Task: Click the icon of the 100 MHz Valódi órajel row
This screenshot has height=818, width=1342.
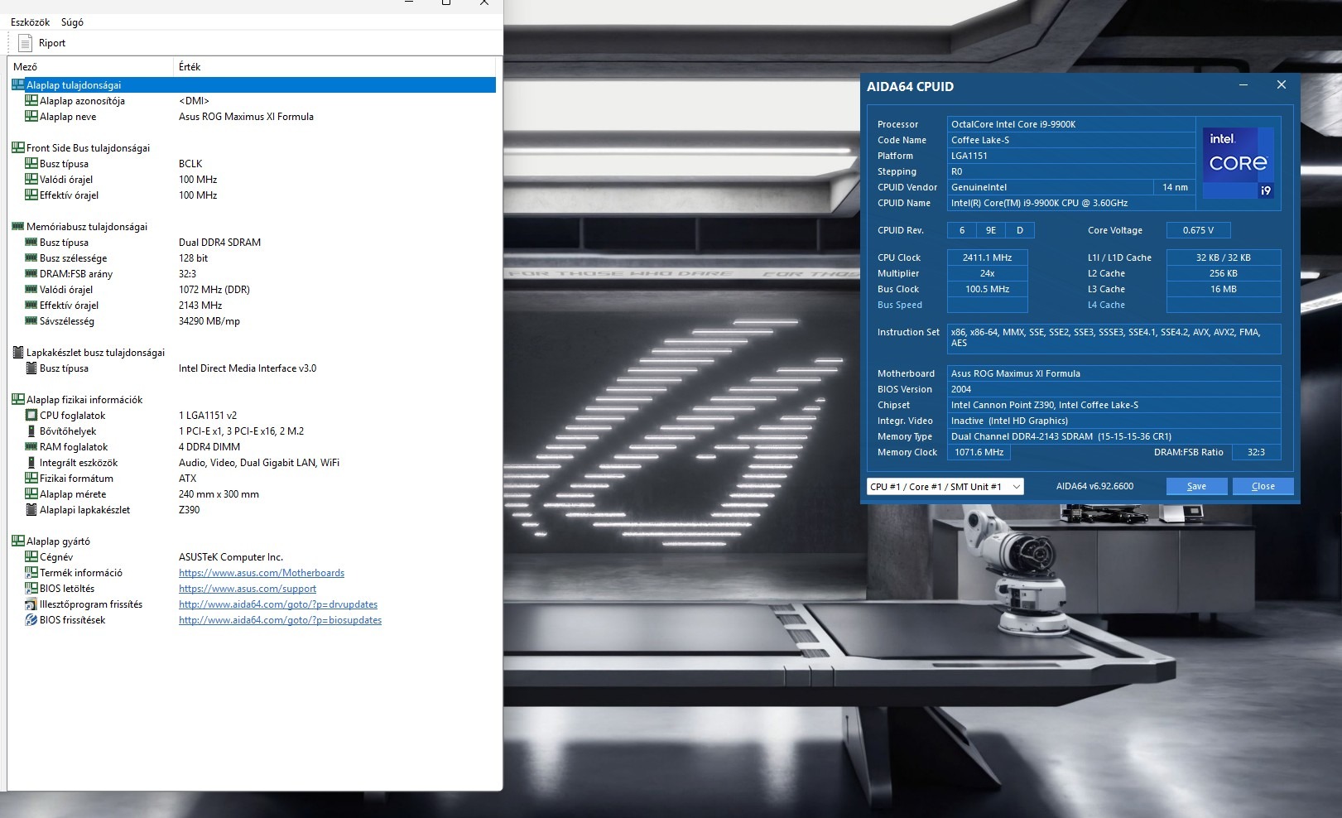Action: 31,179
